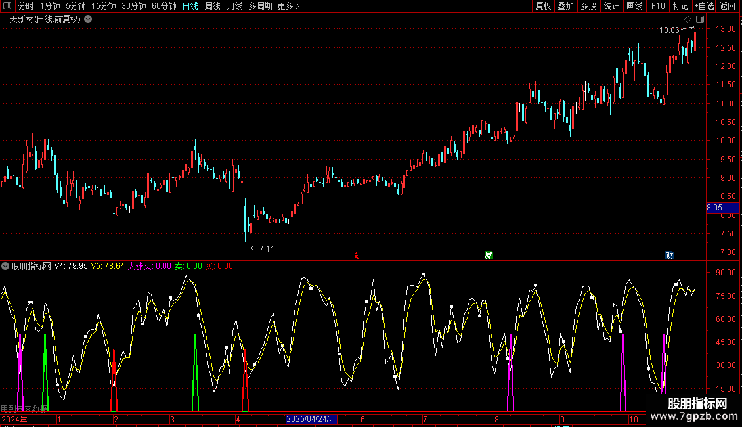Screen dimensions: 742x427
Task: Switch to 周线 weekly chart
Action: click(x=213, y=6)
